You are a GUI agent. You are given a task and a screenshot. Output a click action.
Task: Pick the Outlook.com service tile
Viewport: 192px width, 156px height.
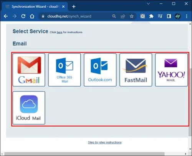(x=100, y=70)
